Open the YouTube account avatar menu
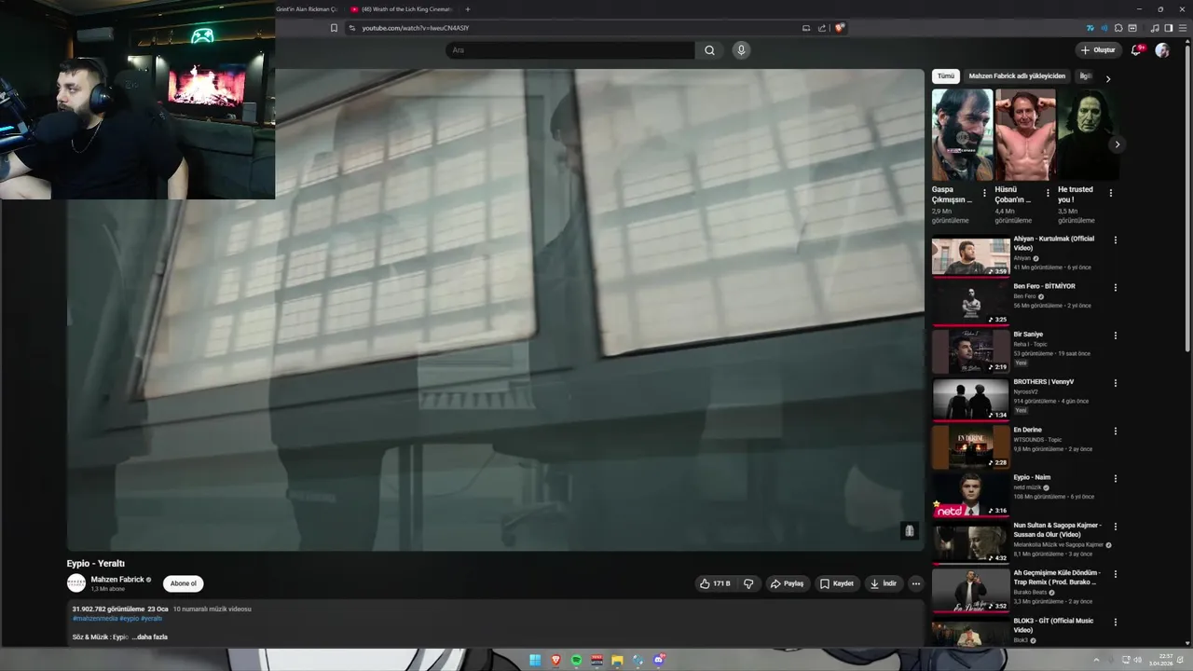The height and width of the screenshot is (671, 1193). click(1162, 50)
